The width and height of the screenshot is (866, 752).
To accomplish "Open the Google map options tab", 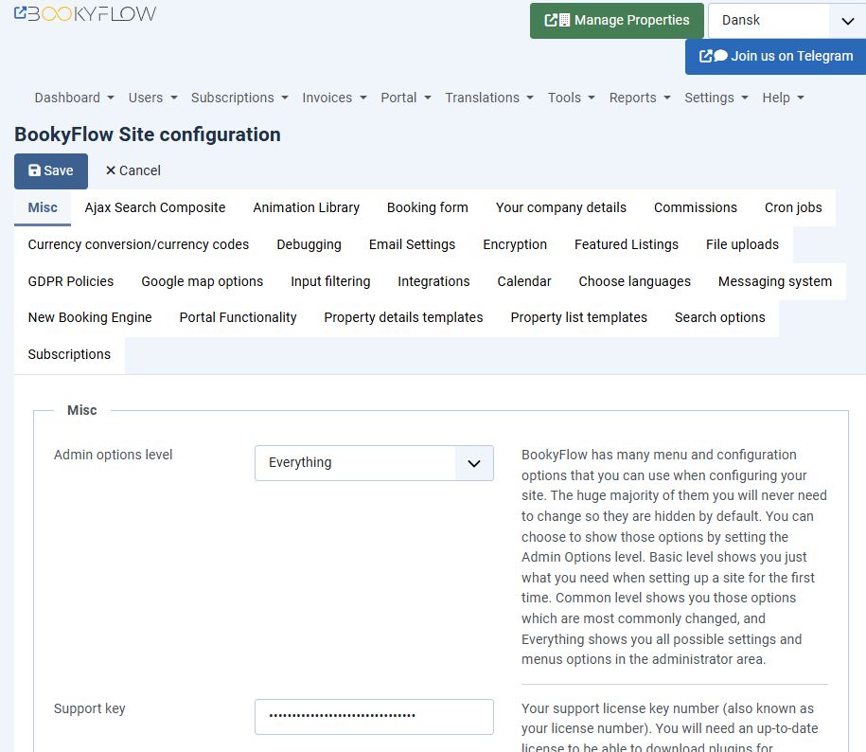I will click(203, 282).
